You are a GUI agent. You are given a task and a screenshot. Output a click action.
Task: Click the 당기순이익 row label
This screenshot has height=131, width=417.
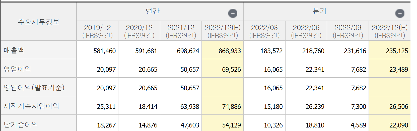tap(21, 125)
